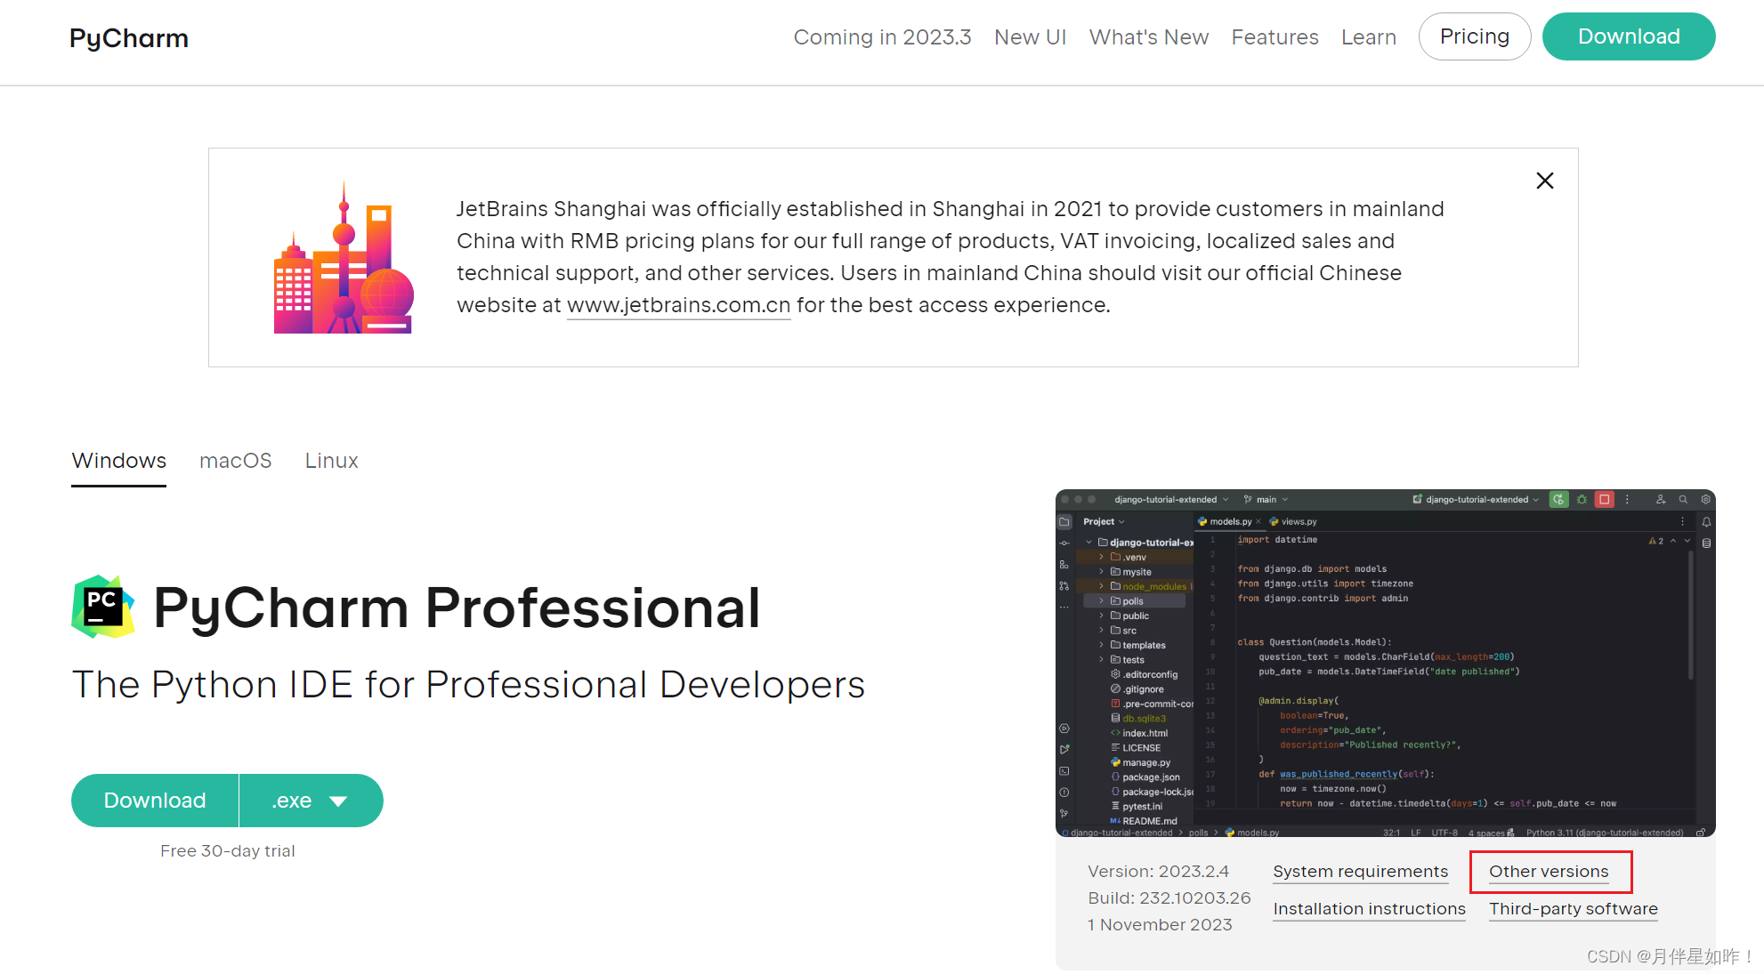Click the search icon in IDE screenshot
This screenshot has height=974, width=1764.
click(x=1683, y=500)
